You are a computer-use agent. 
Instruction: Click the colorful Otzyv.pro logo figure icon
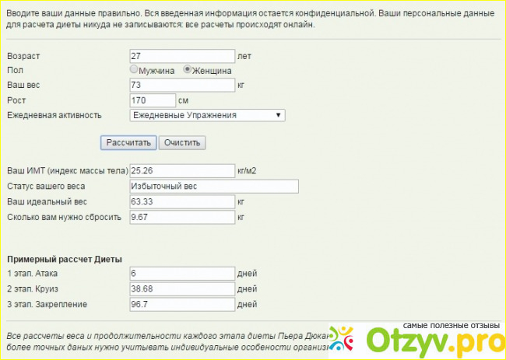point(343,338)
